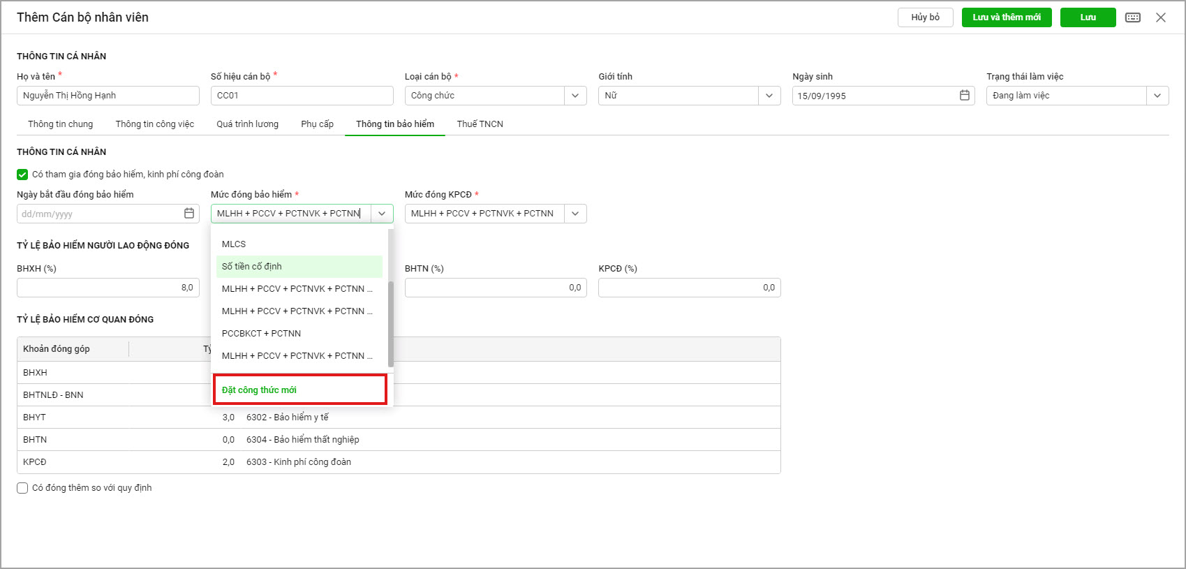1186x569 pixels.
Task: Open the keyboard shortcuts icon
Action: tap(1133, 17)
